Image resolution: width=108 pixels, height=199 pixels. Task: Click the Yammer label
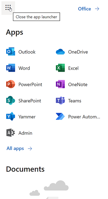(27, 117)
